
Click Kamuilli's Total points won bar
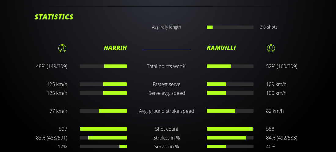[x=230, y=66]
